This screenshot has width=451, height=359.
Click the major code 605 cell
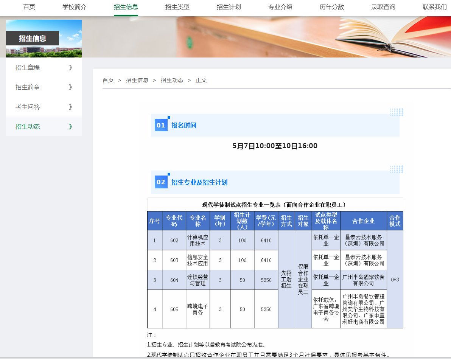174,309
